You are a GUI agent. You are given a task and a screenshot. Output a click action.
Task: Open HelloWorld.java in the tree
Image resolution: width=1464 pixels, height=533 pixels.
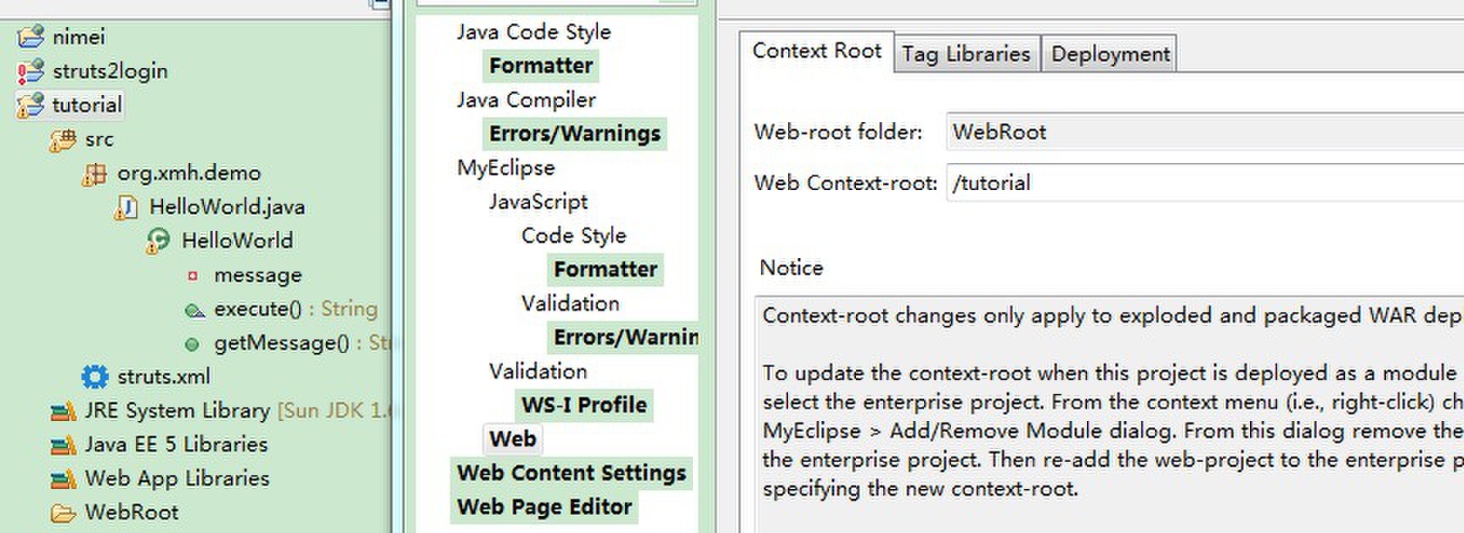(x=227, y=206)
